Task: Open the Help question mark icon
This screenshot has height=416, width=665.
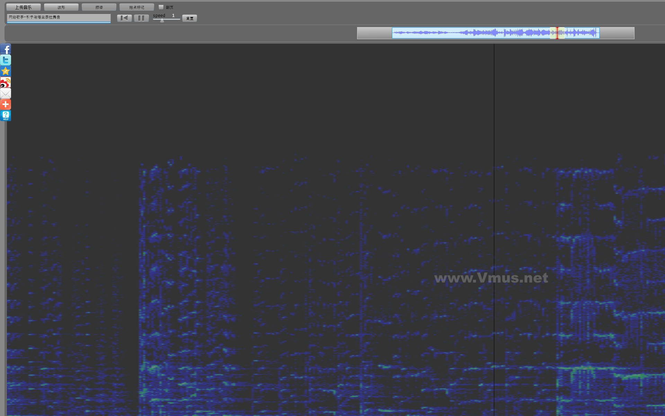Action: click(x=6, y=115)
